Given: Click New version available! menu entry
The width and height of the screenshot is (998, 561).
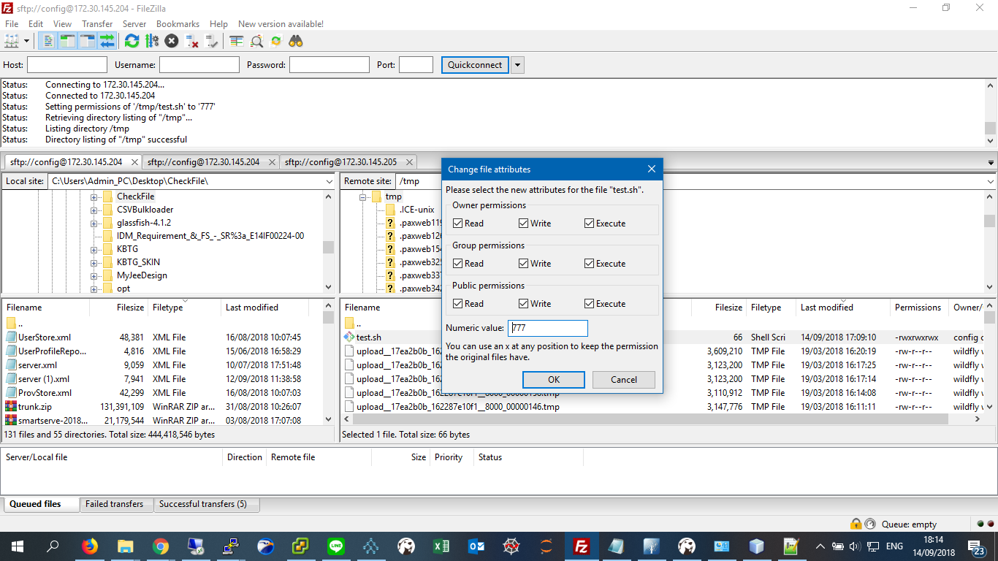Looking at the screenshot, I should tap(281, 24).
